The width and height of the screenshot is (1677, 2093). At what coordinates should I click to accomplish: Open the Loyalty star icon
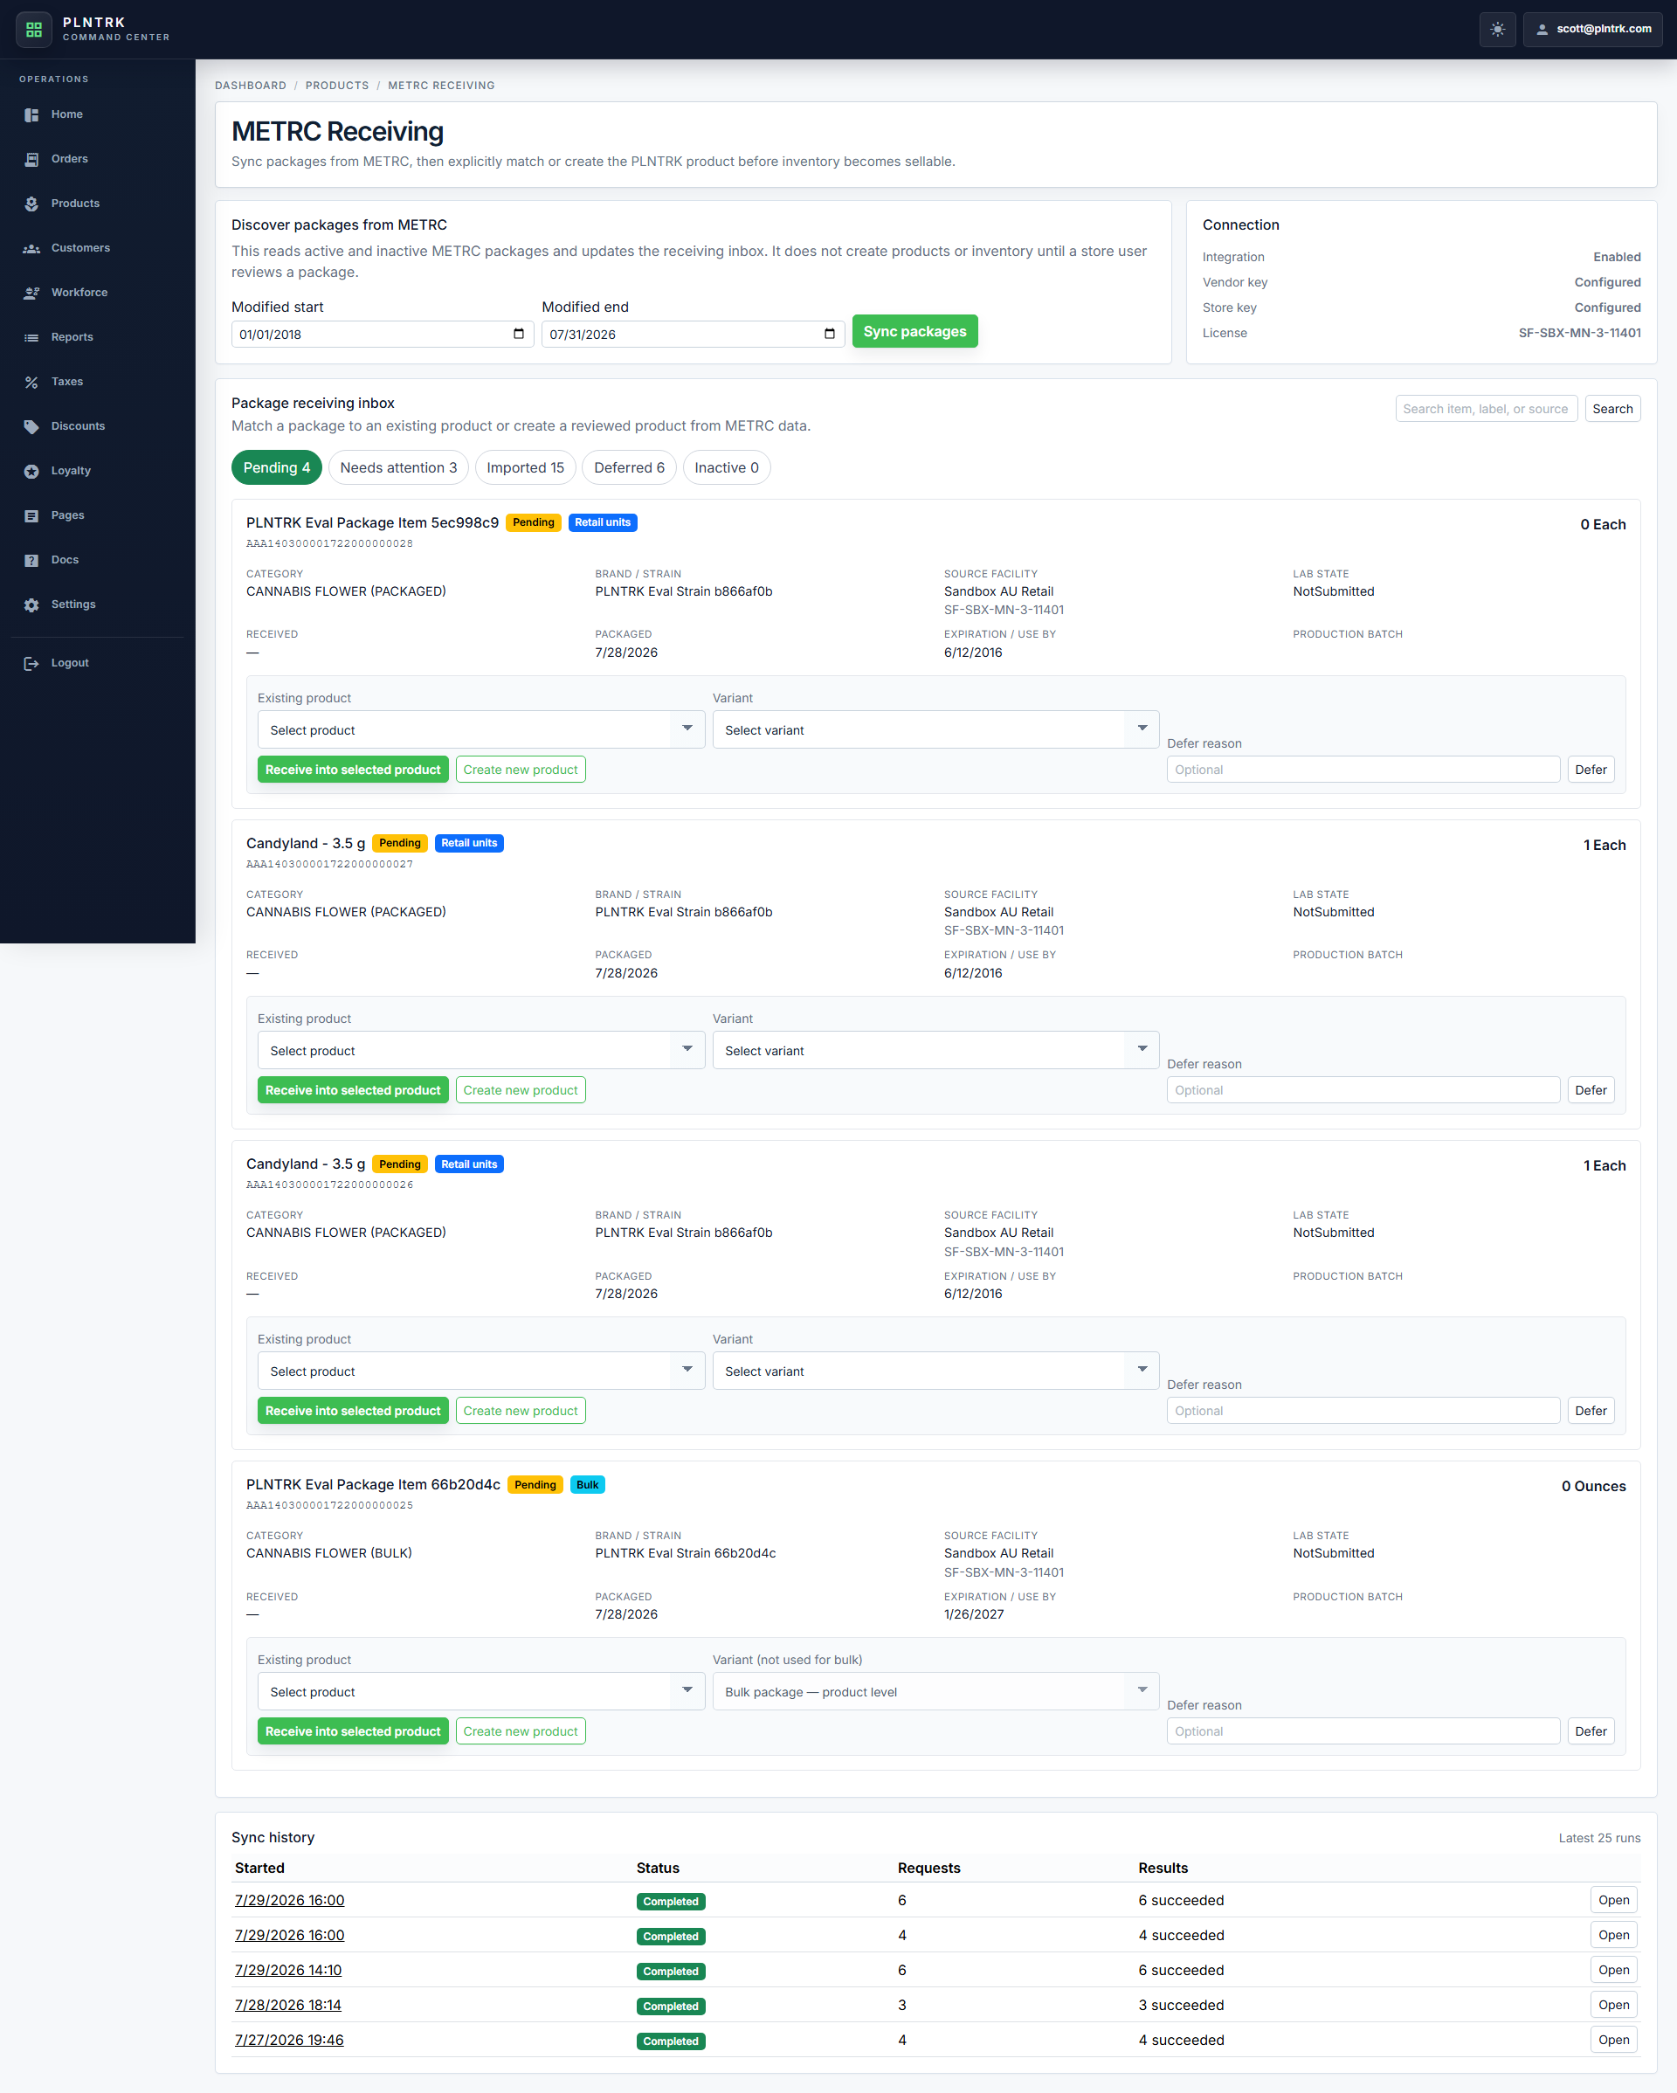coord(31,472)
